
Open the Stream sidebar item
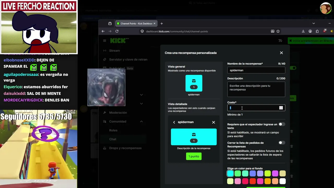pos(115,51)
